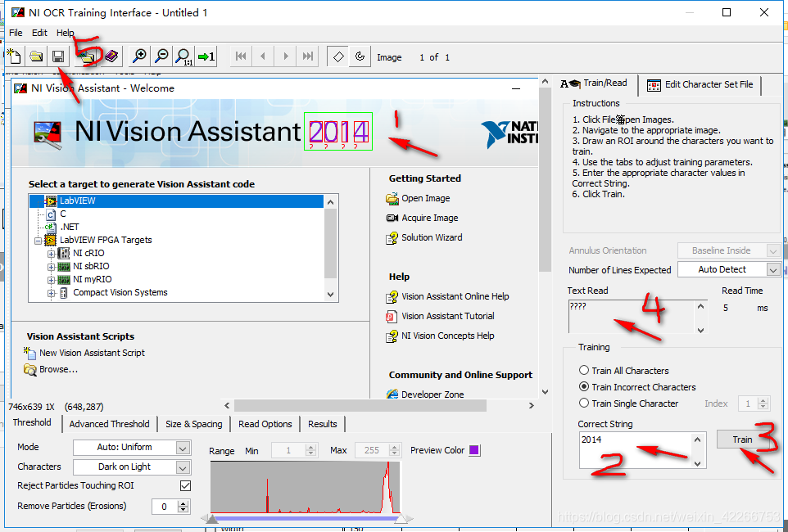Viewport: 788px width, 532px height.
Task: Select the .NET target in tree
Action: pyautogui.click(x=70, y=227)
